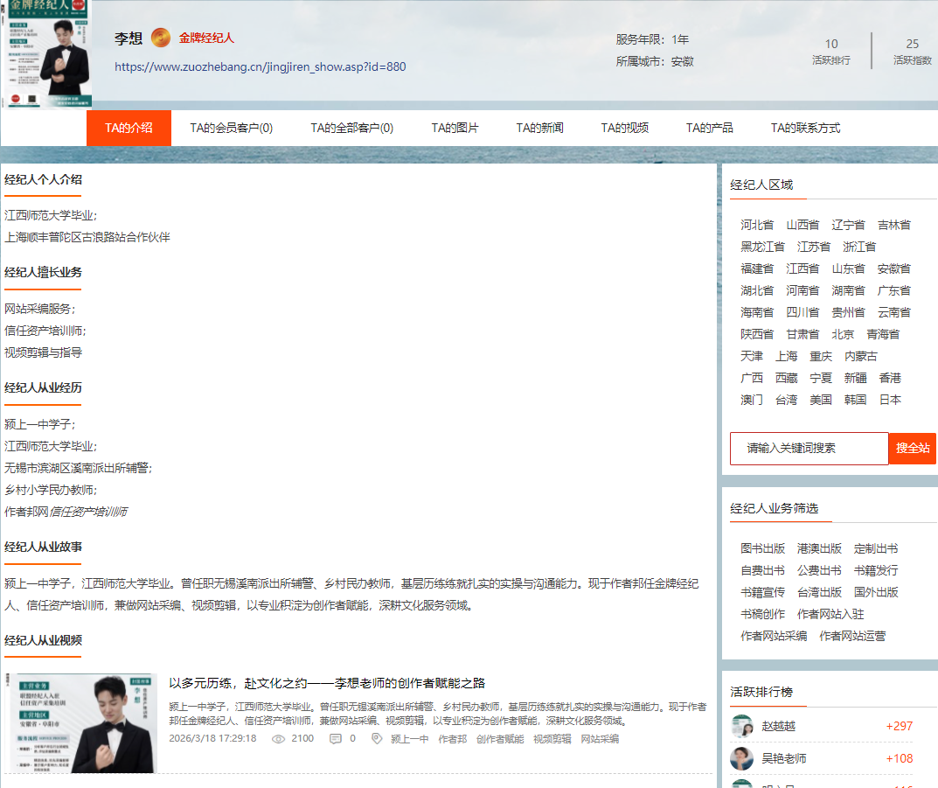The width and height of the screenshot is (938, 788).
Task: Choose 图书出版 in the business filter
Action: click(762, 548)
